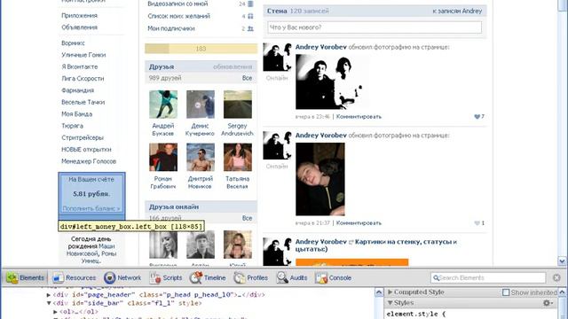The width and height of the screenshot is (568, 319).
Task: Click 'Все' next to 989 друзей
Action: (x=247, y=78)
